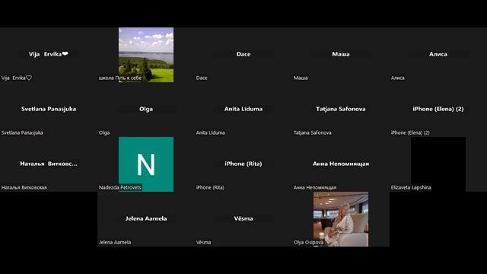The height and width of the screenshot is (274, 487).
Task: Click the small caption Vēsma
Action: click(203, 242)
